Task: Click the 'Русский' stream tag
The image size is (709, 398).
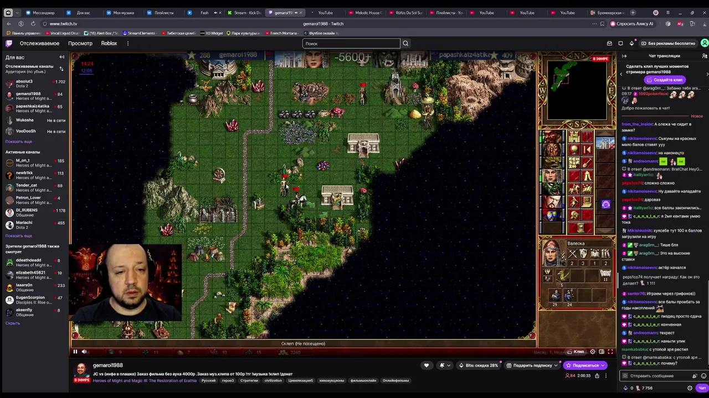Action: (208, 380)
